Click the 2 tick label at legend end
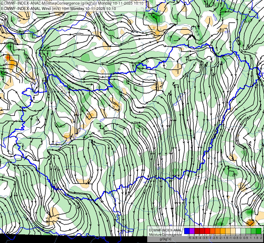The image size is (264, 243). (261, 238)
